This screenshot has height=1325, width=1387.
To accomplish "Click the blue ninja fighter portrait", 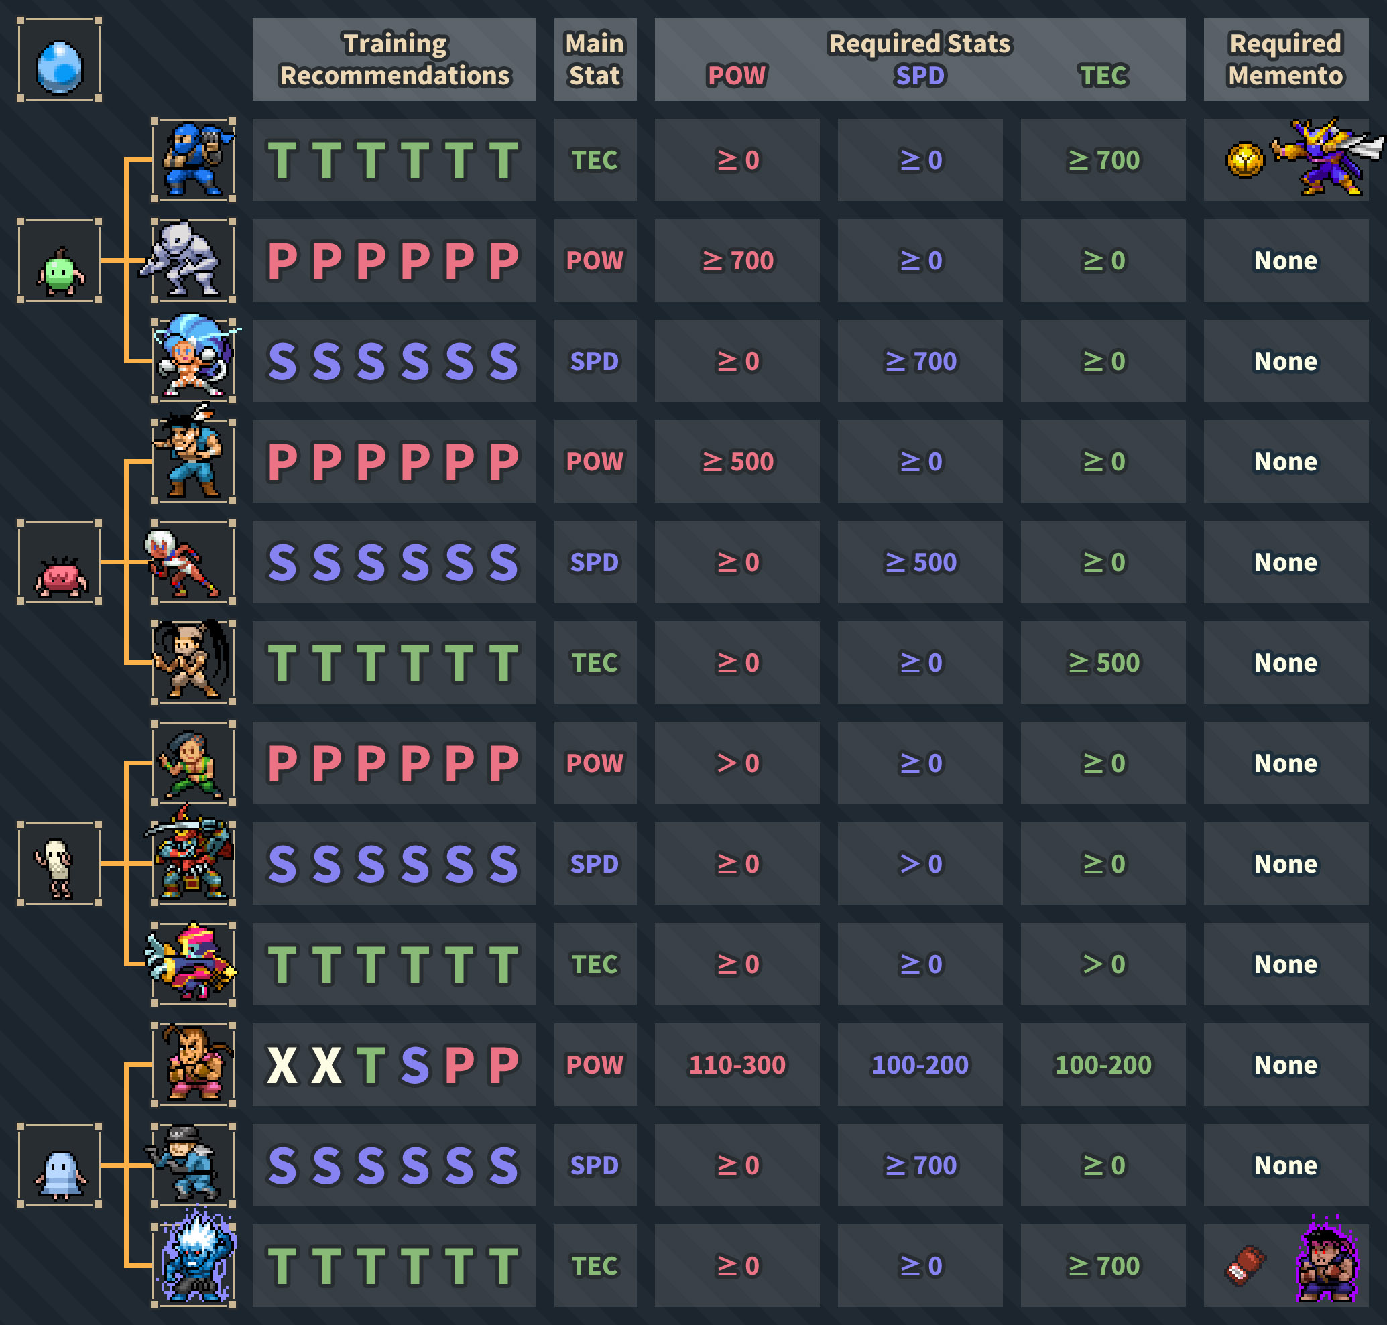I will point(194,160).
